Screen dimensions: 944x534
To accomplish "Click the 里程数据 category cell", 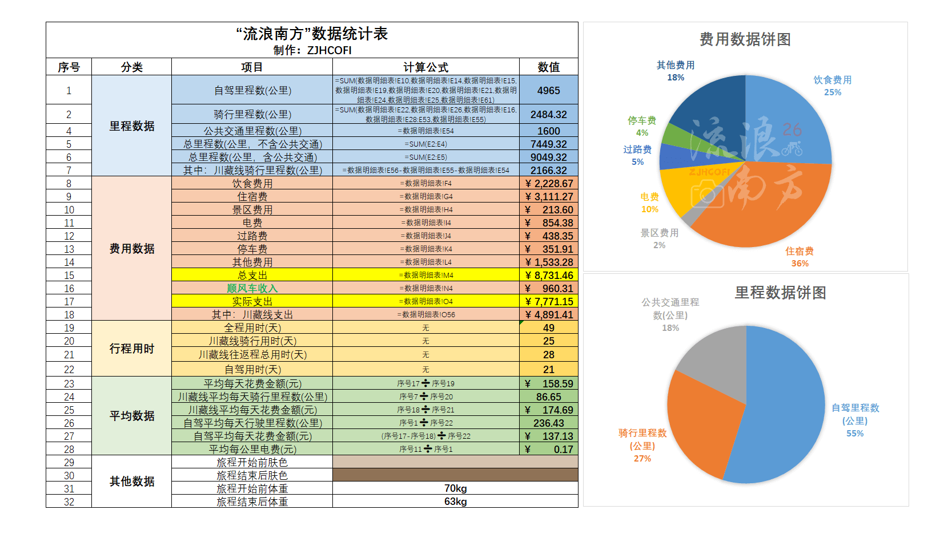I will pyautogui.click(x=132, y=126).
